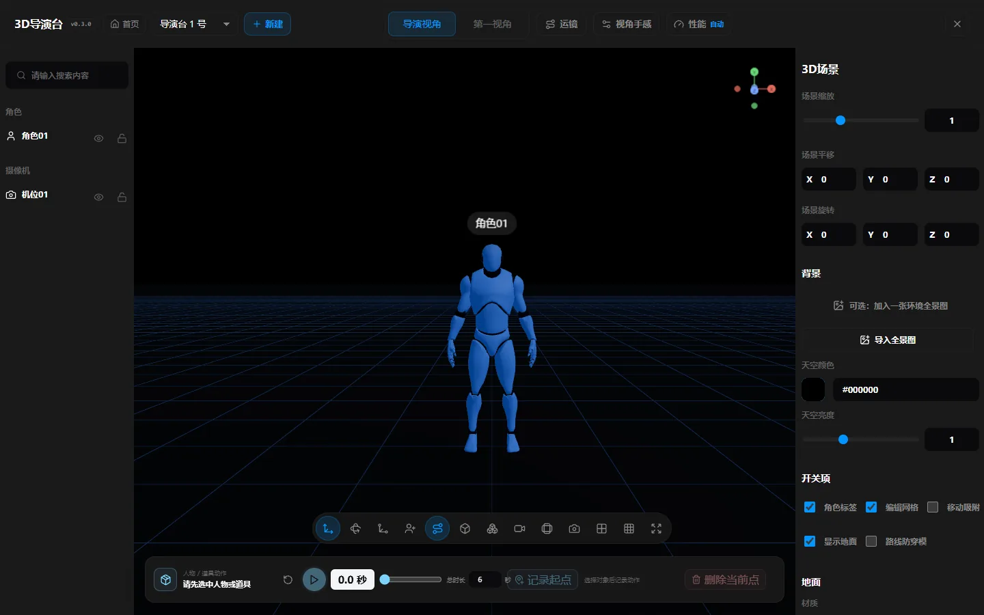
Task: Open the 导演台 1 号 dropdown
Action: [x=194, y=24]
